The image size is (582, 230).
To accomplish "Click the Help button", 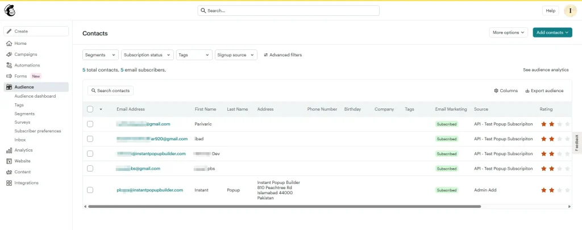I will tap(550, 10).
